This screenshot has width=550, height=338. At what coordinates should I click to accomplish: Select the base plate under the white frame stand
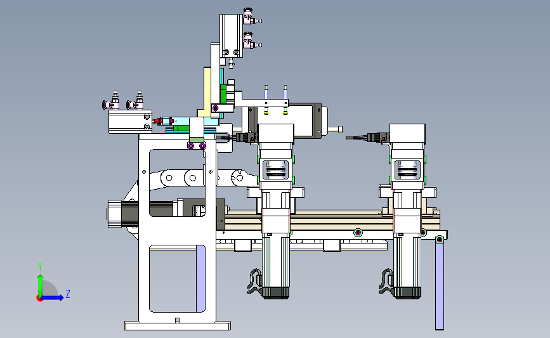178,326
